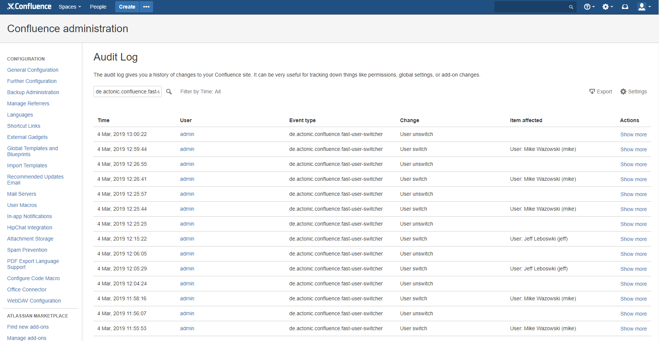This screenshot has width=659, height=341.
Task: Show more for the 12:06:05 entry
Action: [634, 254]
